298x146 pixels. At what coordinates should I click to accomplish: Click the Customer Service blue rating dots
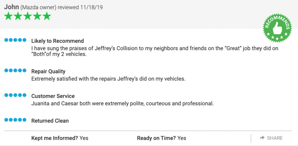pos(15,95)
